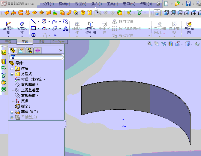Select 上视基准面 in the feature tree

tap(27, 90)
